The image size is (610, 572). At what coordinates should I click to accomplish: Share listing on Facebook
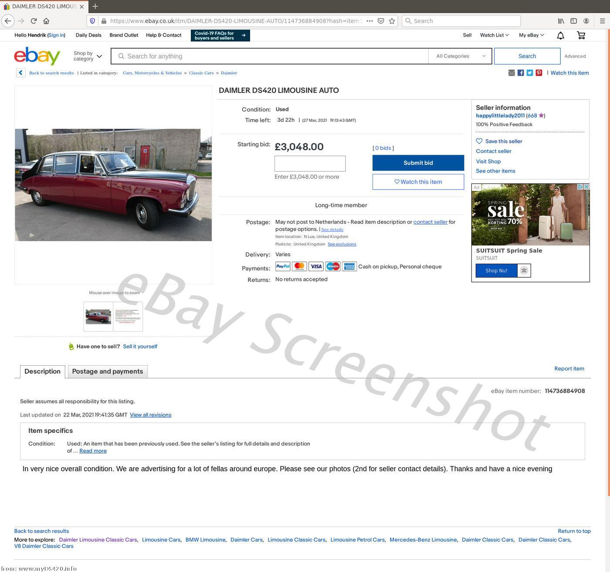click(x=521, y=73)
